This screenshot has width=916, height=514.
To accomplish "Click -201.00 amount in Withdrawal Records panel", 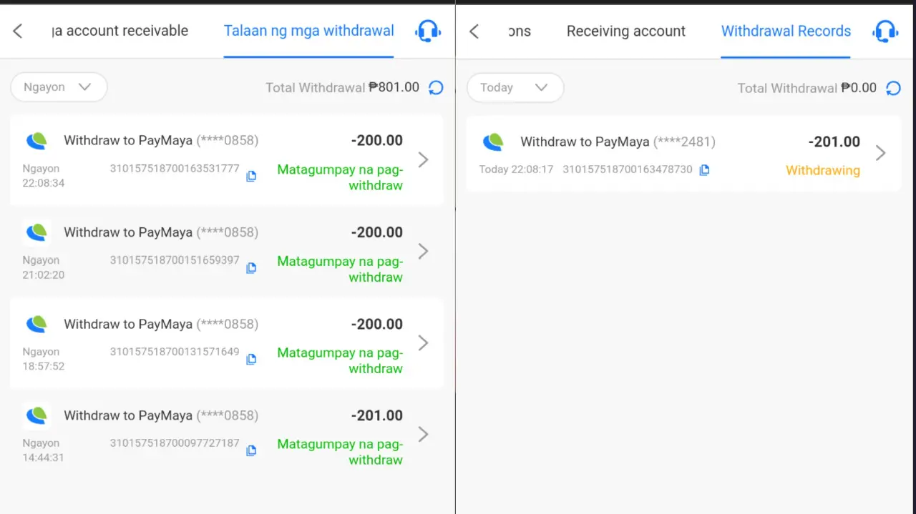I will (x=834, y=142).
